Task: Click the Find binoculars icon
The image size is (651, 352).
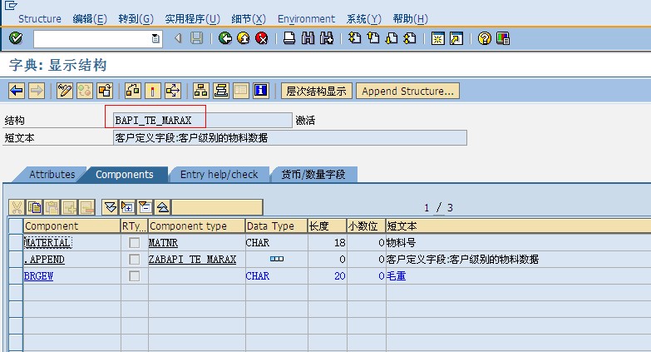Action: pos(308,38)
